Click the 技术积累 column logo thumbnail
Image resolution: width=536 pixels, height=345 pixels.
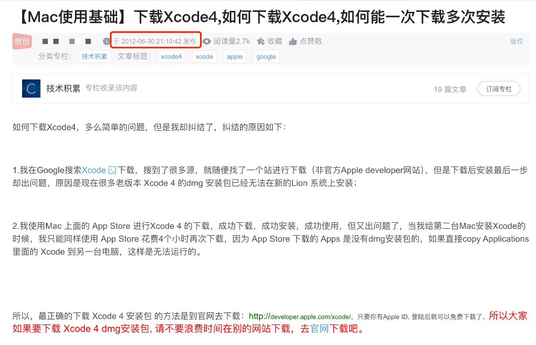point(31,89)
